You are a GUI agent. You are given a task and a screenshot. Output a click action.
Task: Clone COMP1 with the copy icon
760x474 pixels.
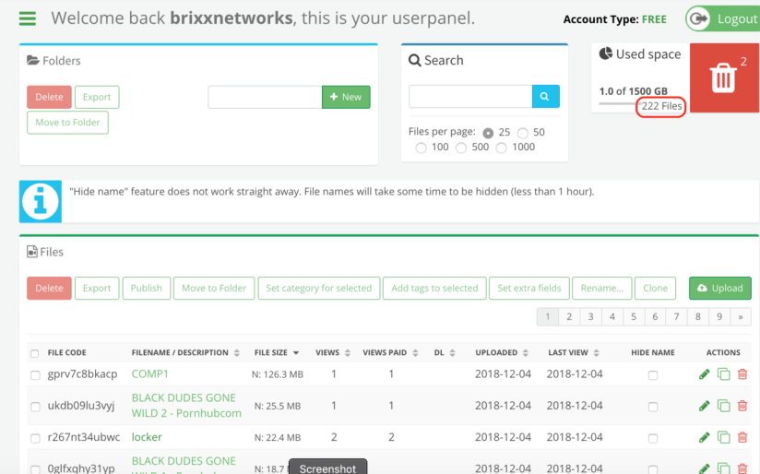click(724, 374)
